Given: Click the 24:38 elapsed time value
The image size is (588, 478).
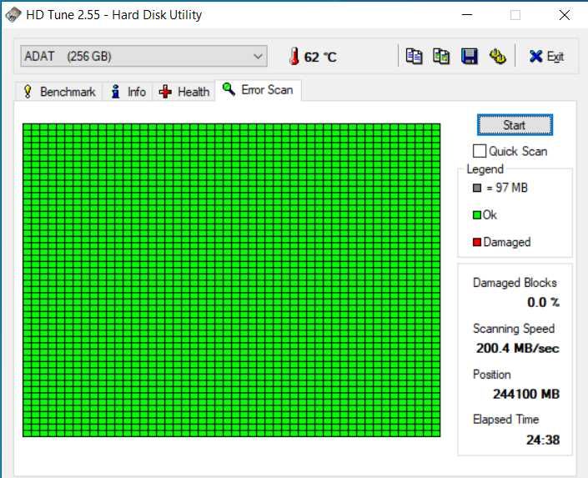Looking at the screenshot, I should [543, 440].
